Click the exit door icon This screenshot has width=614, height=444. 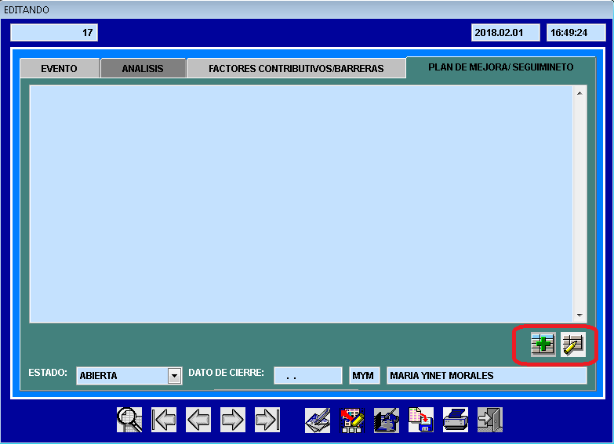[490, 420]
